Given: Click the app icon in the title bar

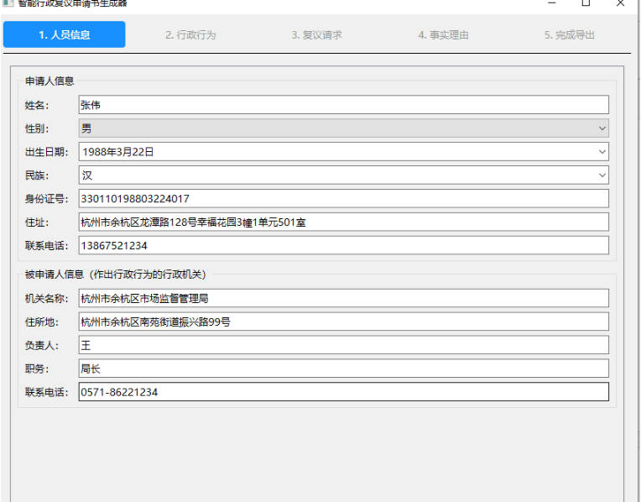Looking at the screenshot, I should coord(8,3).
